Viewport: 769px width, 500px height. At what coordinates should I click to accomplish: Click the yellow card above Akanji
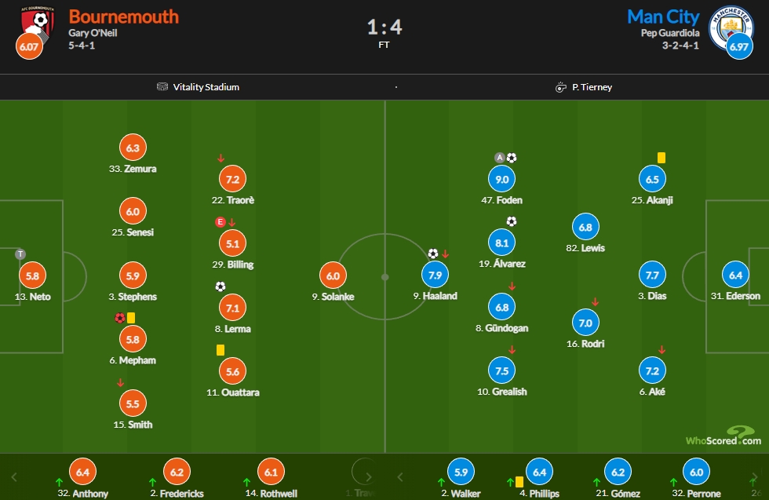pyautogui.click(x=661, y=158)
